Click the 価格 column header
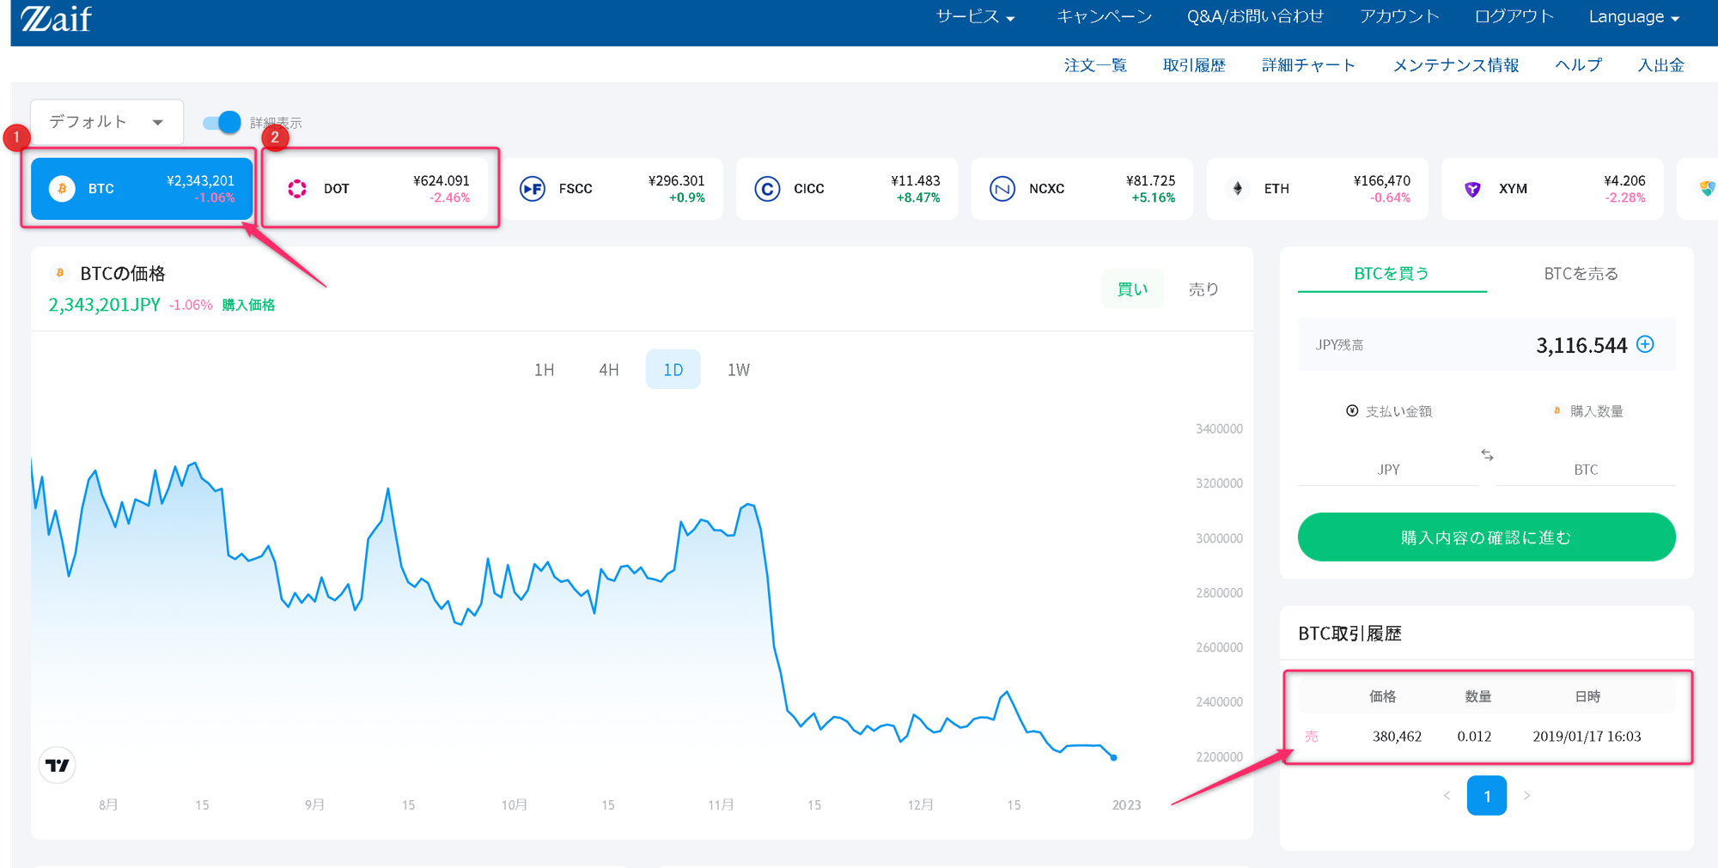This screenshot has width=1718, height=868. (x=1382, y=696)
